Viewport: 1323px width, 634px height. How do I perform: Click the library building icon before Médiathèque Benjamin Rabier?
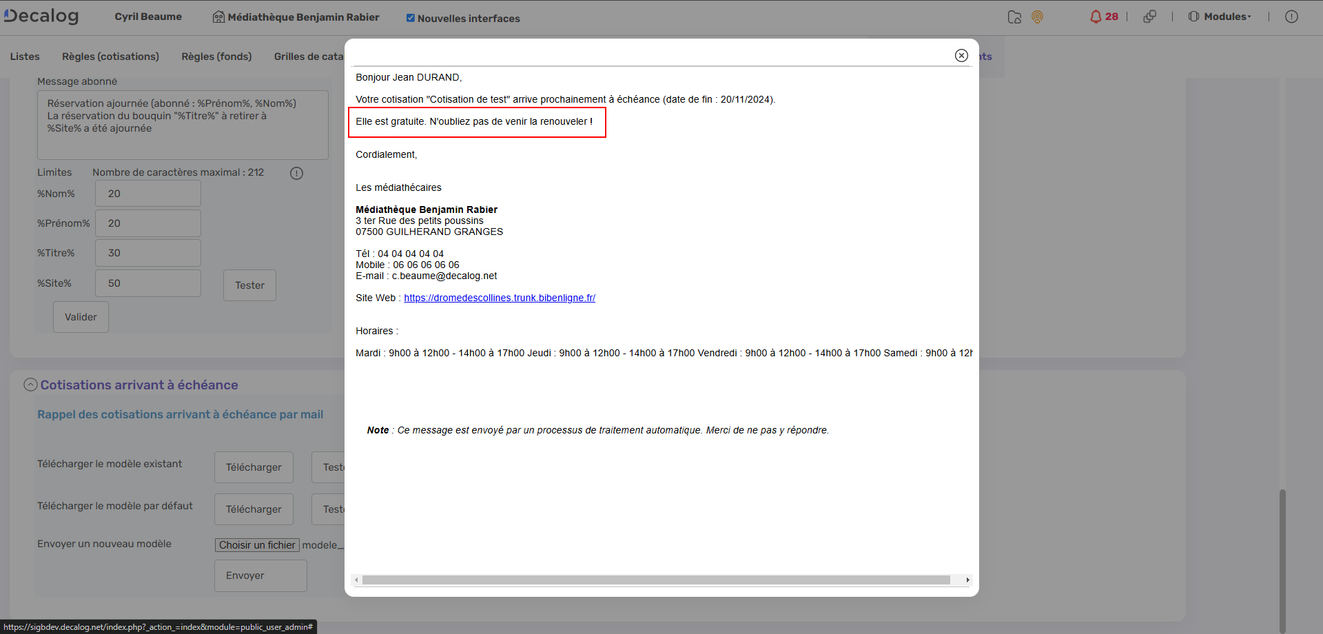pos(219,17)
